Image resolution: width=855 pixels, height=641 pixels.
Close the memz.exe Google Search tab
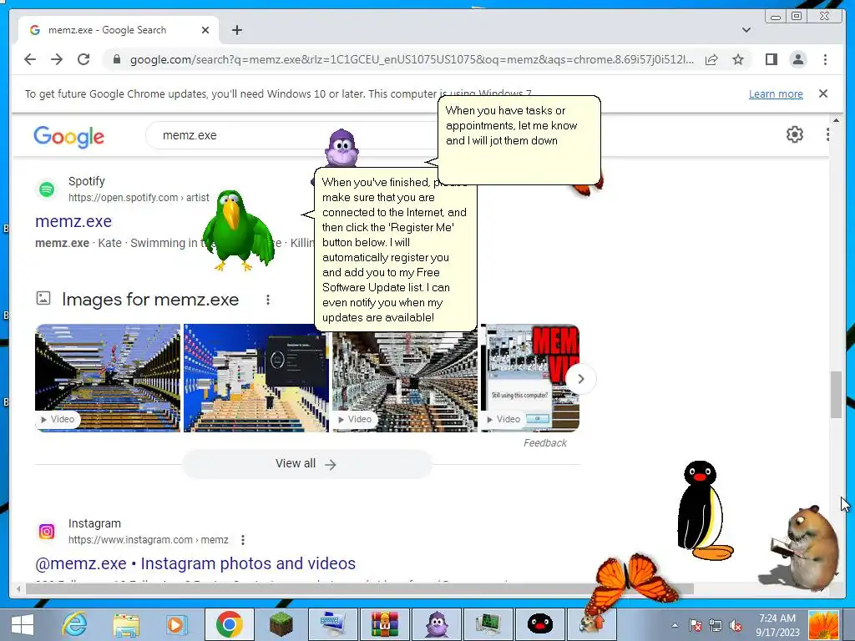205,30
